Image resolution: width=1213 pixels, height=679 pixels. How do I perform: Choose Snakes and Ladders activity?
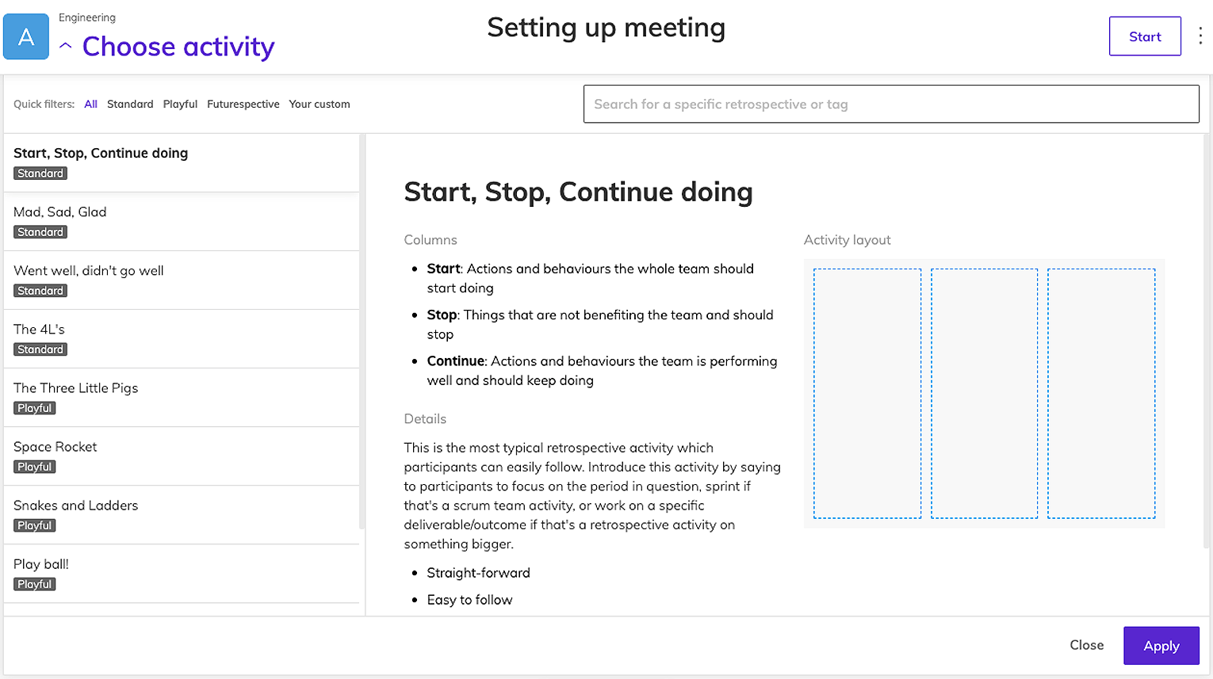(x=182, y=514)
